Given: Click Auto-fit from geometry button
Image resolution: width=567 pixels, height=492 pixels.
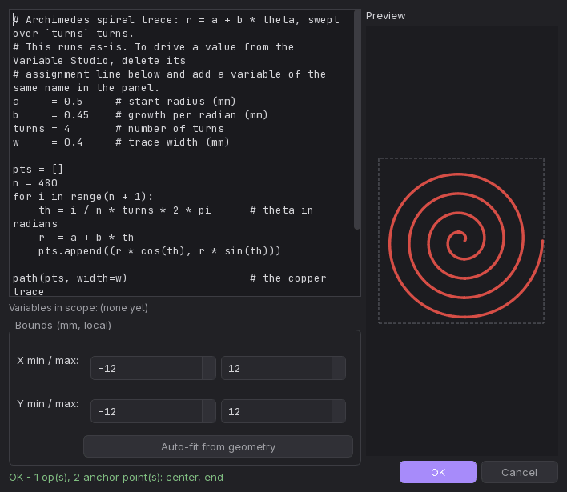Looking at the screenshot, I should (218, 447).
